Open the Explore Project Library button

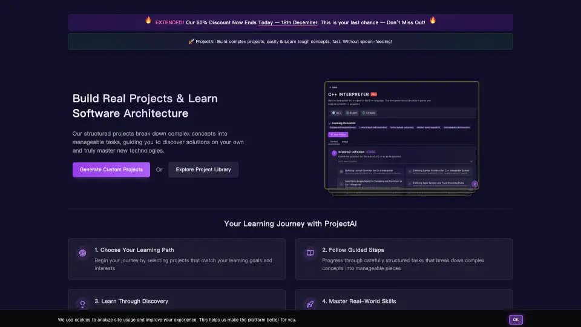click(x=203, y=170)
